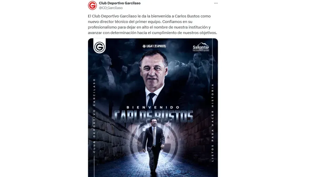
Task: Visit the @CD_Garcilaso handle link
Action: click(x=111, y=8)
